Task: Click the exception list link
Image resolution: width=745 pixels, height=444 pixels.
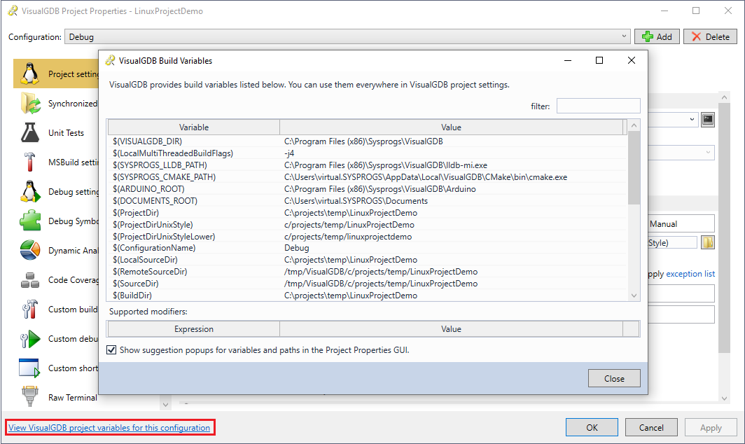Action: pyautogui.click(x=690, y=273)
